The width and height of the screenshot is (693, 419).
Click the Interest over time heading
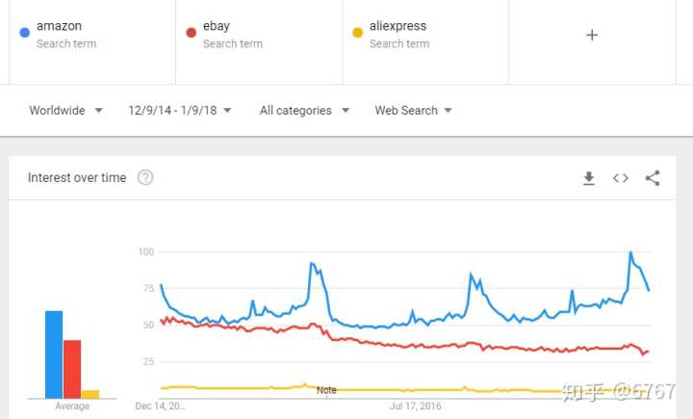pyautogui.click(x=77, y=178)
